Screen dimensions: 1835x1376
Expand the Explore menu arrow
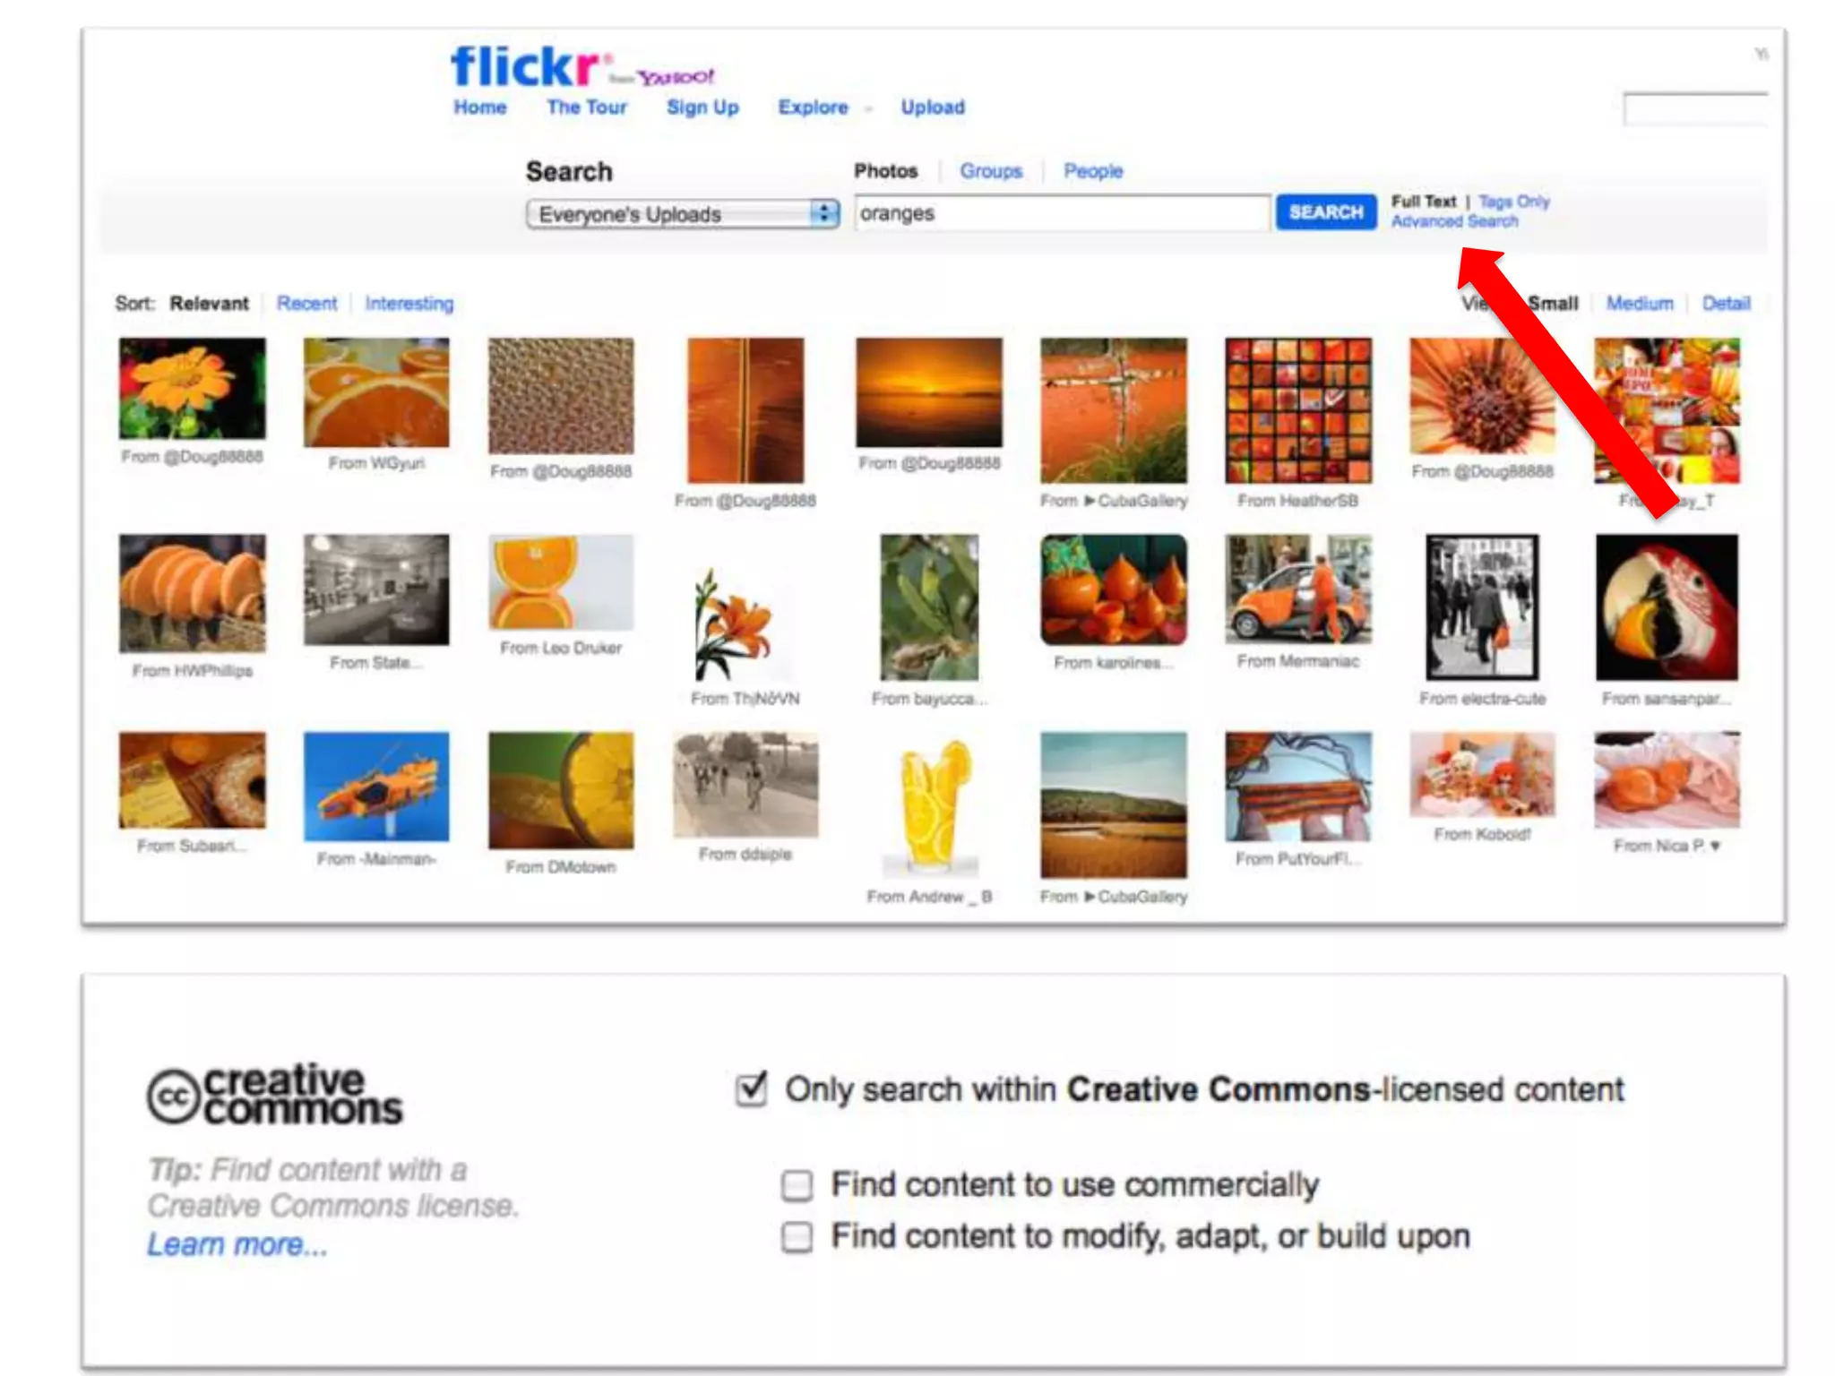(x=868, y=109)
